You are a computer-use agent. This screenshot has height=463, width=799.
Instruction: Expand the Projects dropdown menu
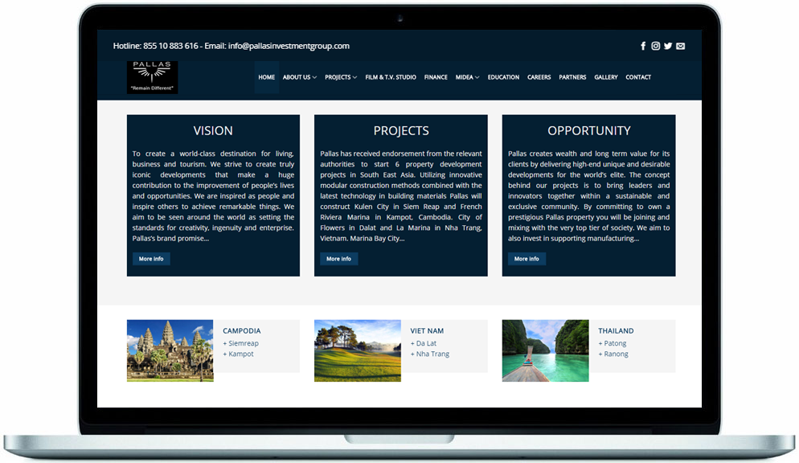point(341,77)
